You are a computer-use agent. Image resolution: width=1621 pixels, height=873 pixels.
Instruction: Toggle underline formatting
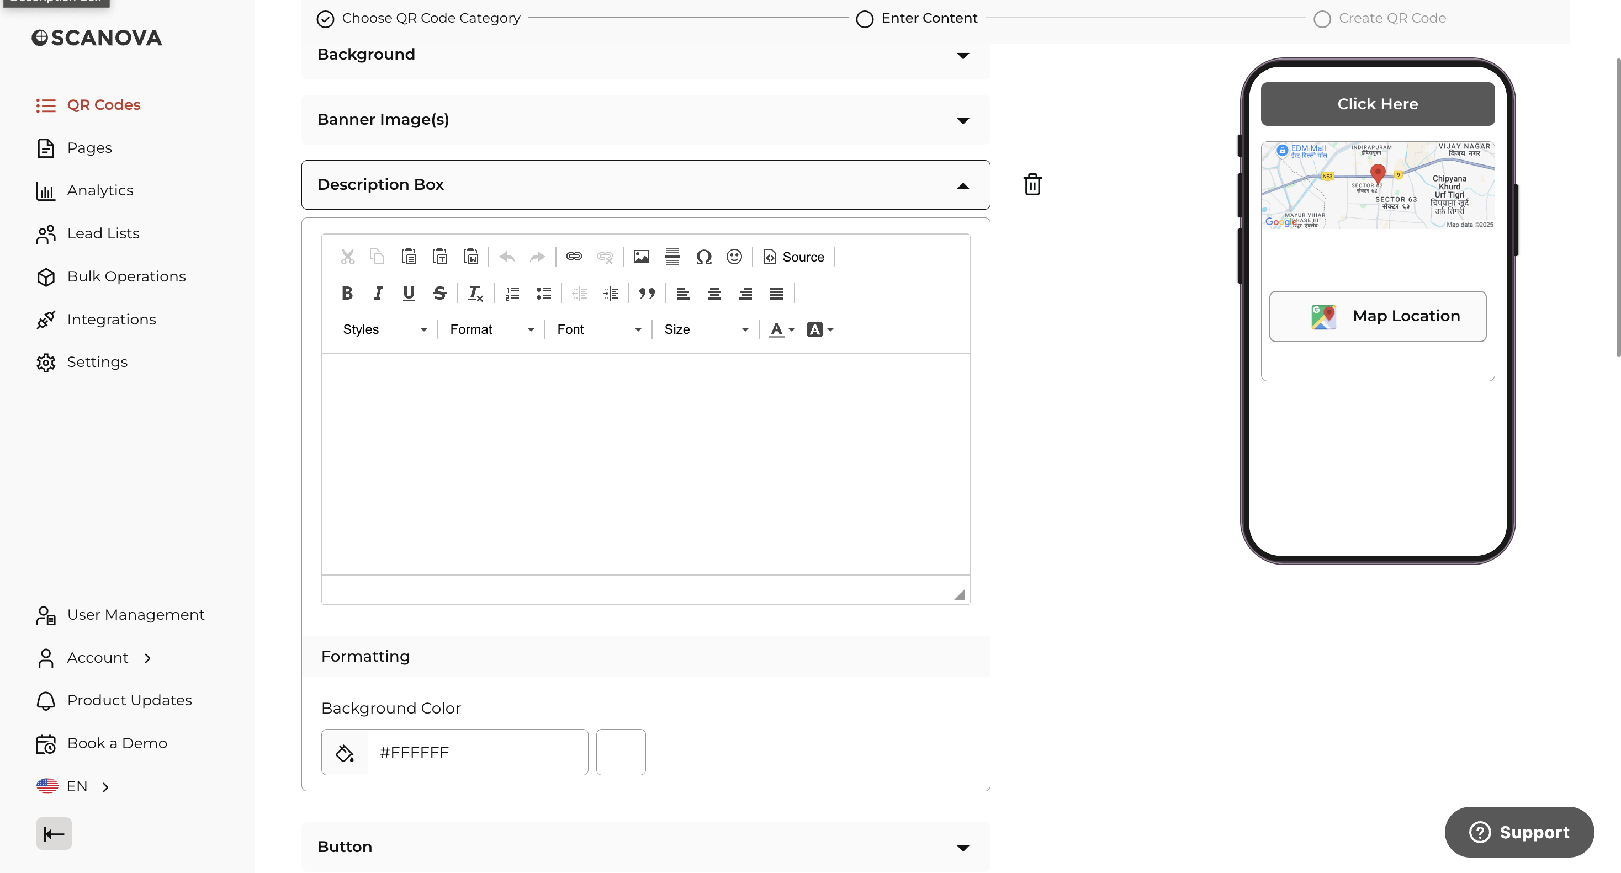tap(409, 293)
